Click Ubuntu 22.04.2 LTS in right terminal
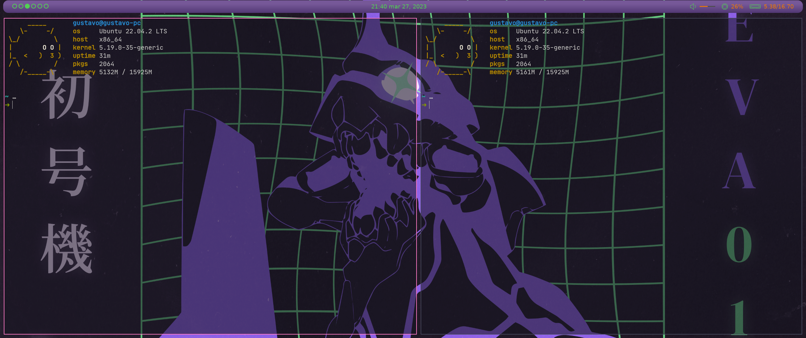 (x=550, y=31)
